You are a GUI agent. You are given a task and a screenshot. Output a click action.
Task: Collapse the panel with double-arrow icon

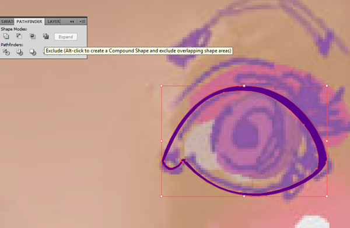pyautogui.click(x=72, y=22)
